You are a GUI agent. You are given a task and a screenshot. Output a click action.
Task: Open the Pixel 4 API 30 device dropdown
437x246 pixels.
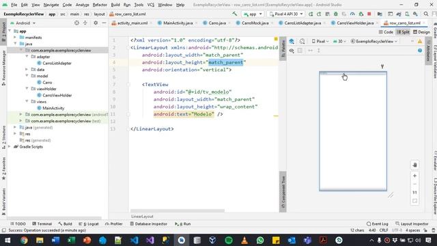pos(285,14)
